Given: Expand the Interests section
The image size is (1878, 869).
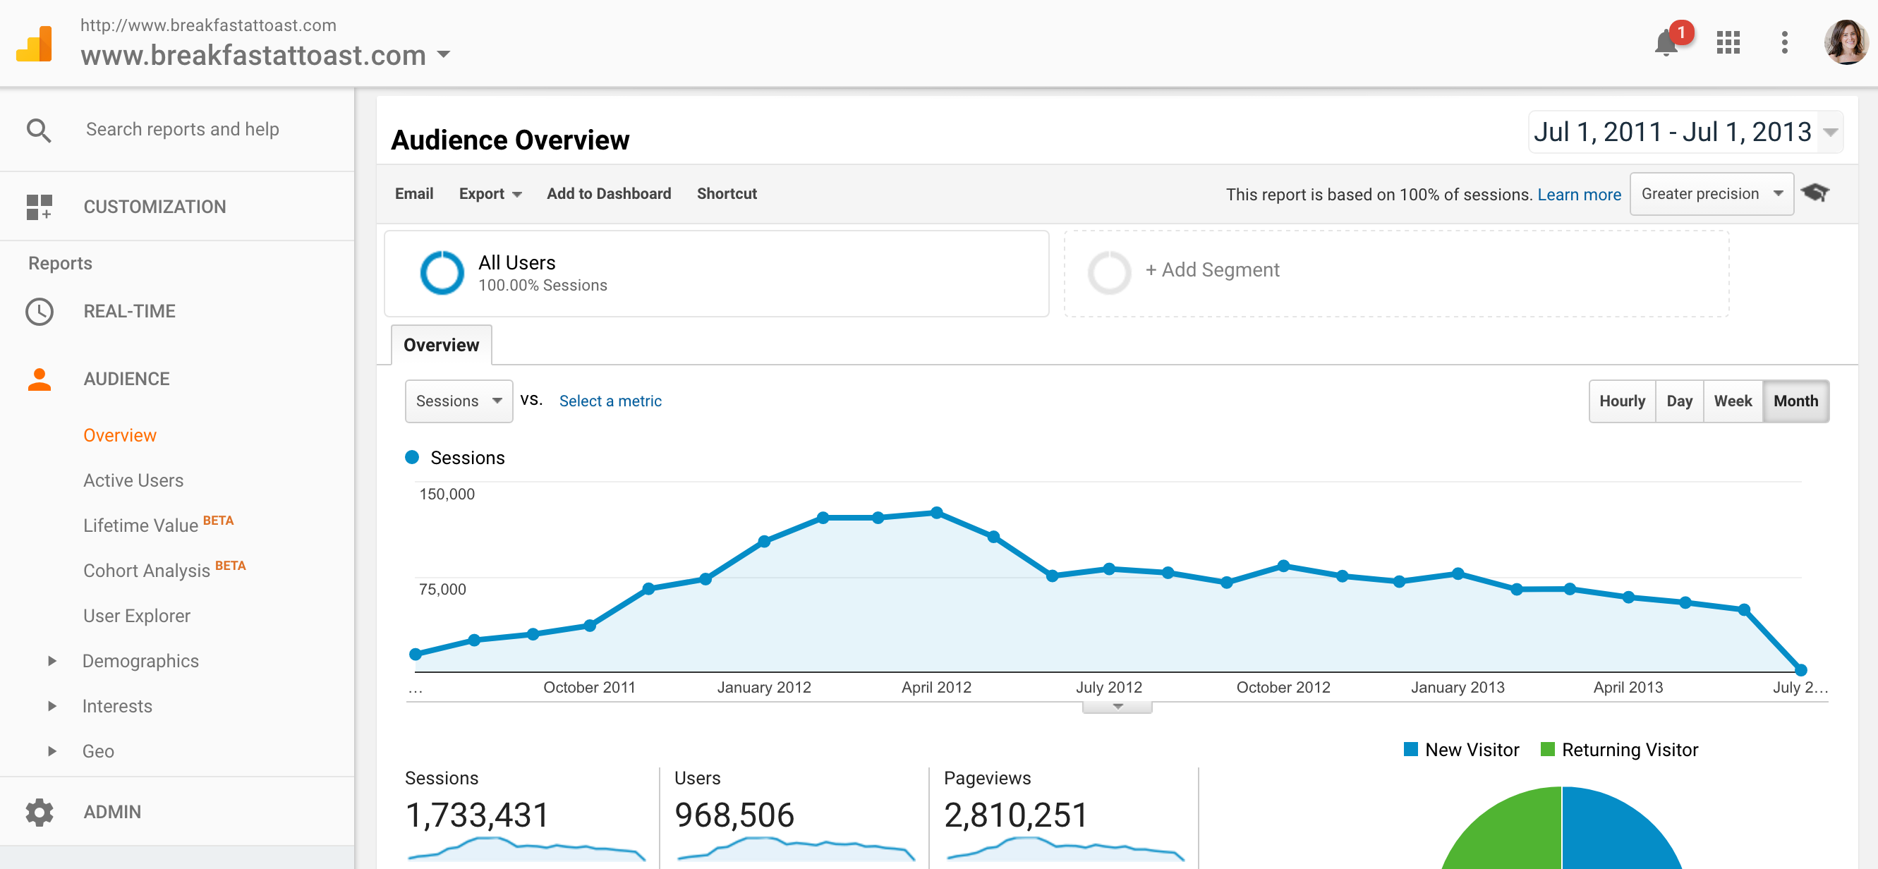Looking at the screenshot, I should click(52, 705).
